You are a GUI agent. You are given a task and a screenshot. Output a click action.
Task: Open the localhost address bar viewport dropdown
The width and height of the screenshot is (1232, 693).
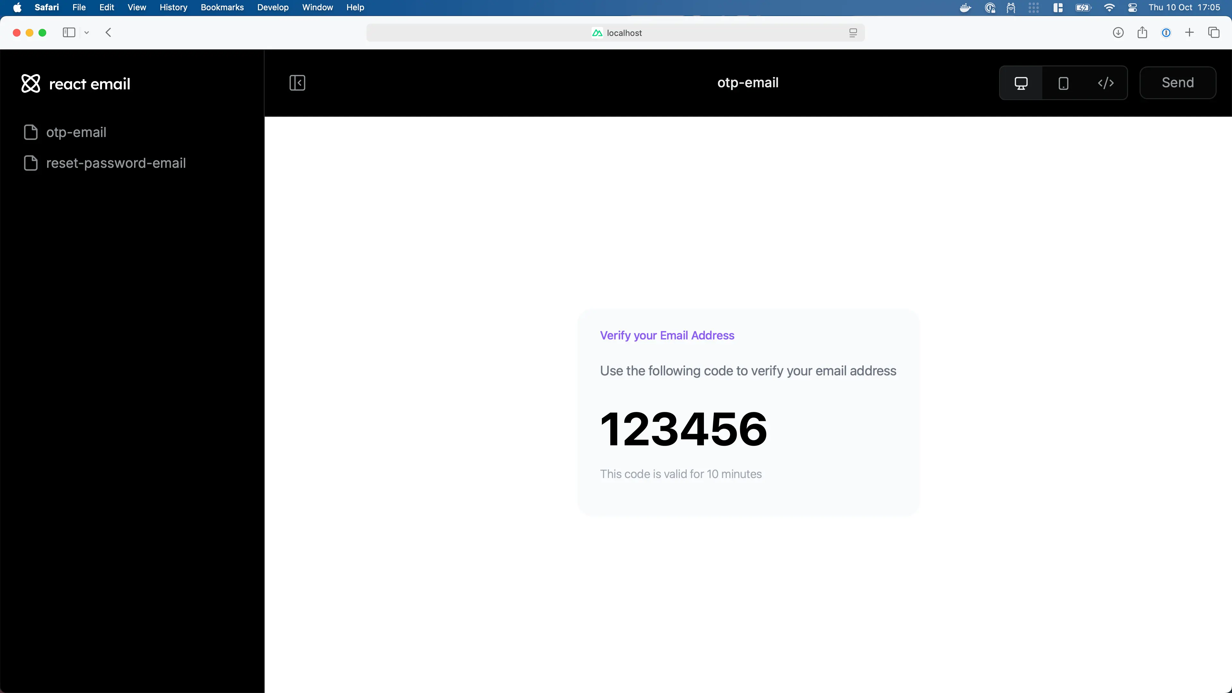point(853,32)
